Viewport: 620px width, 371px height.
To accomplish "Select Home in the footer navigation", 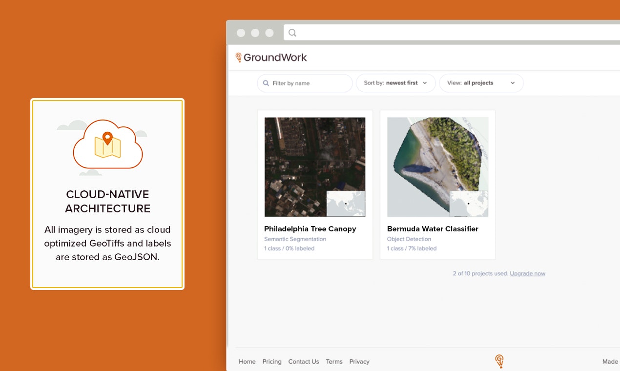I will tap(247, 361).
